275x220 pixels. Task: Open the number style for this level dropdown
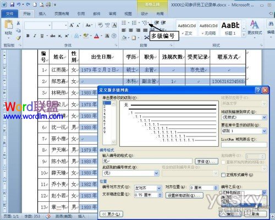pos(156,173)
